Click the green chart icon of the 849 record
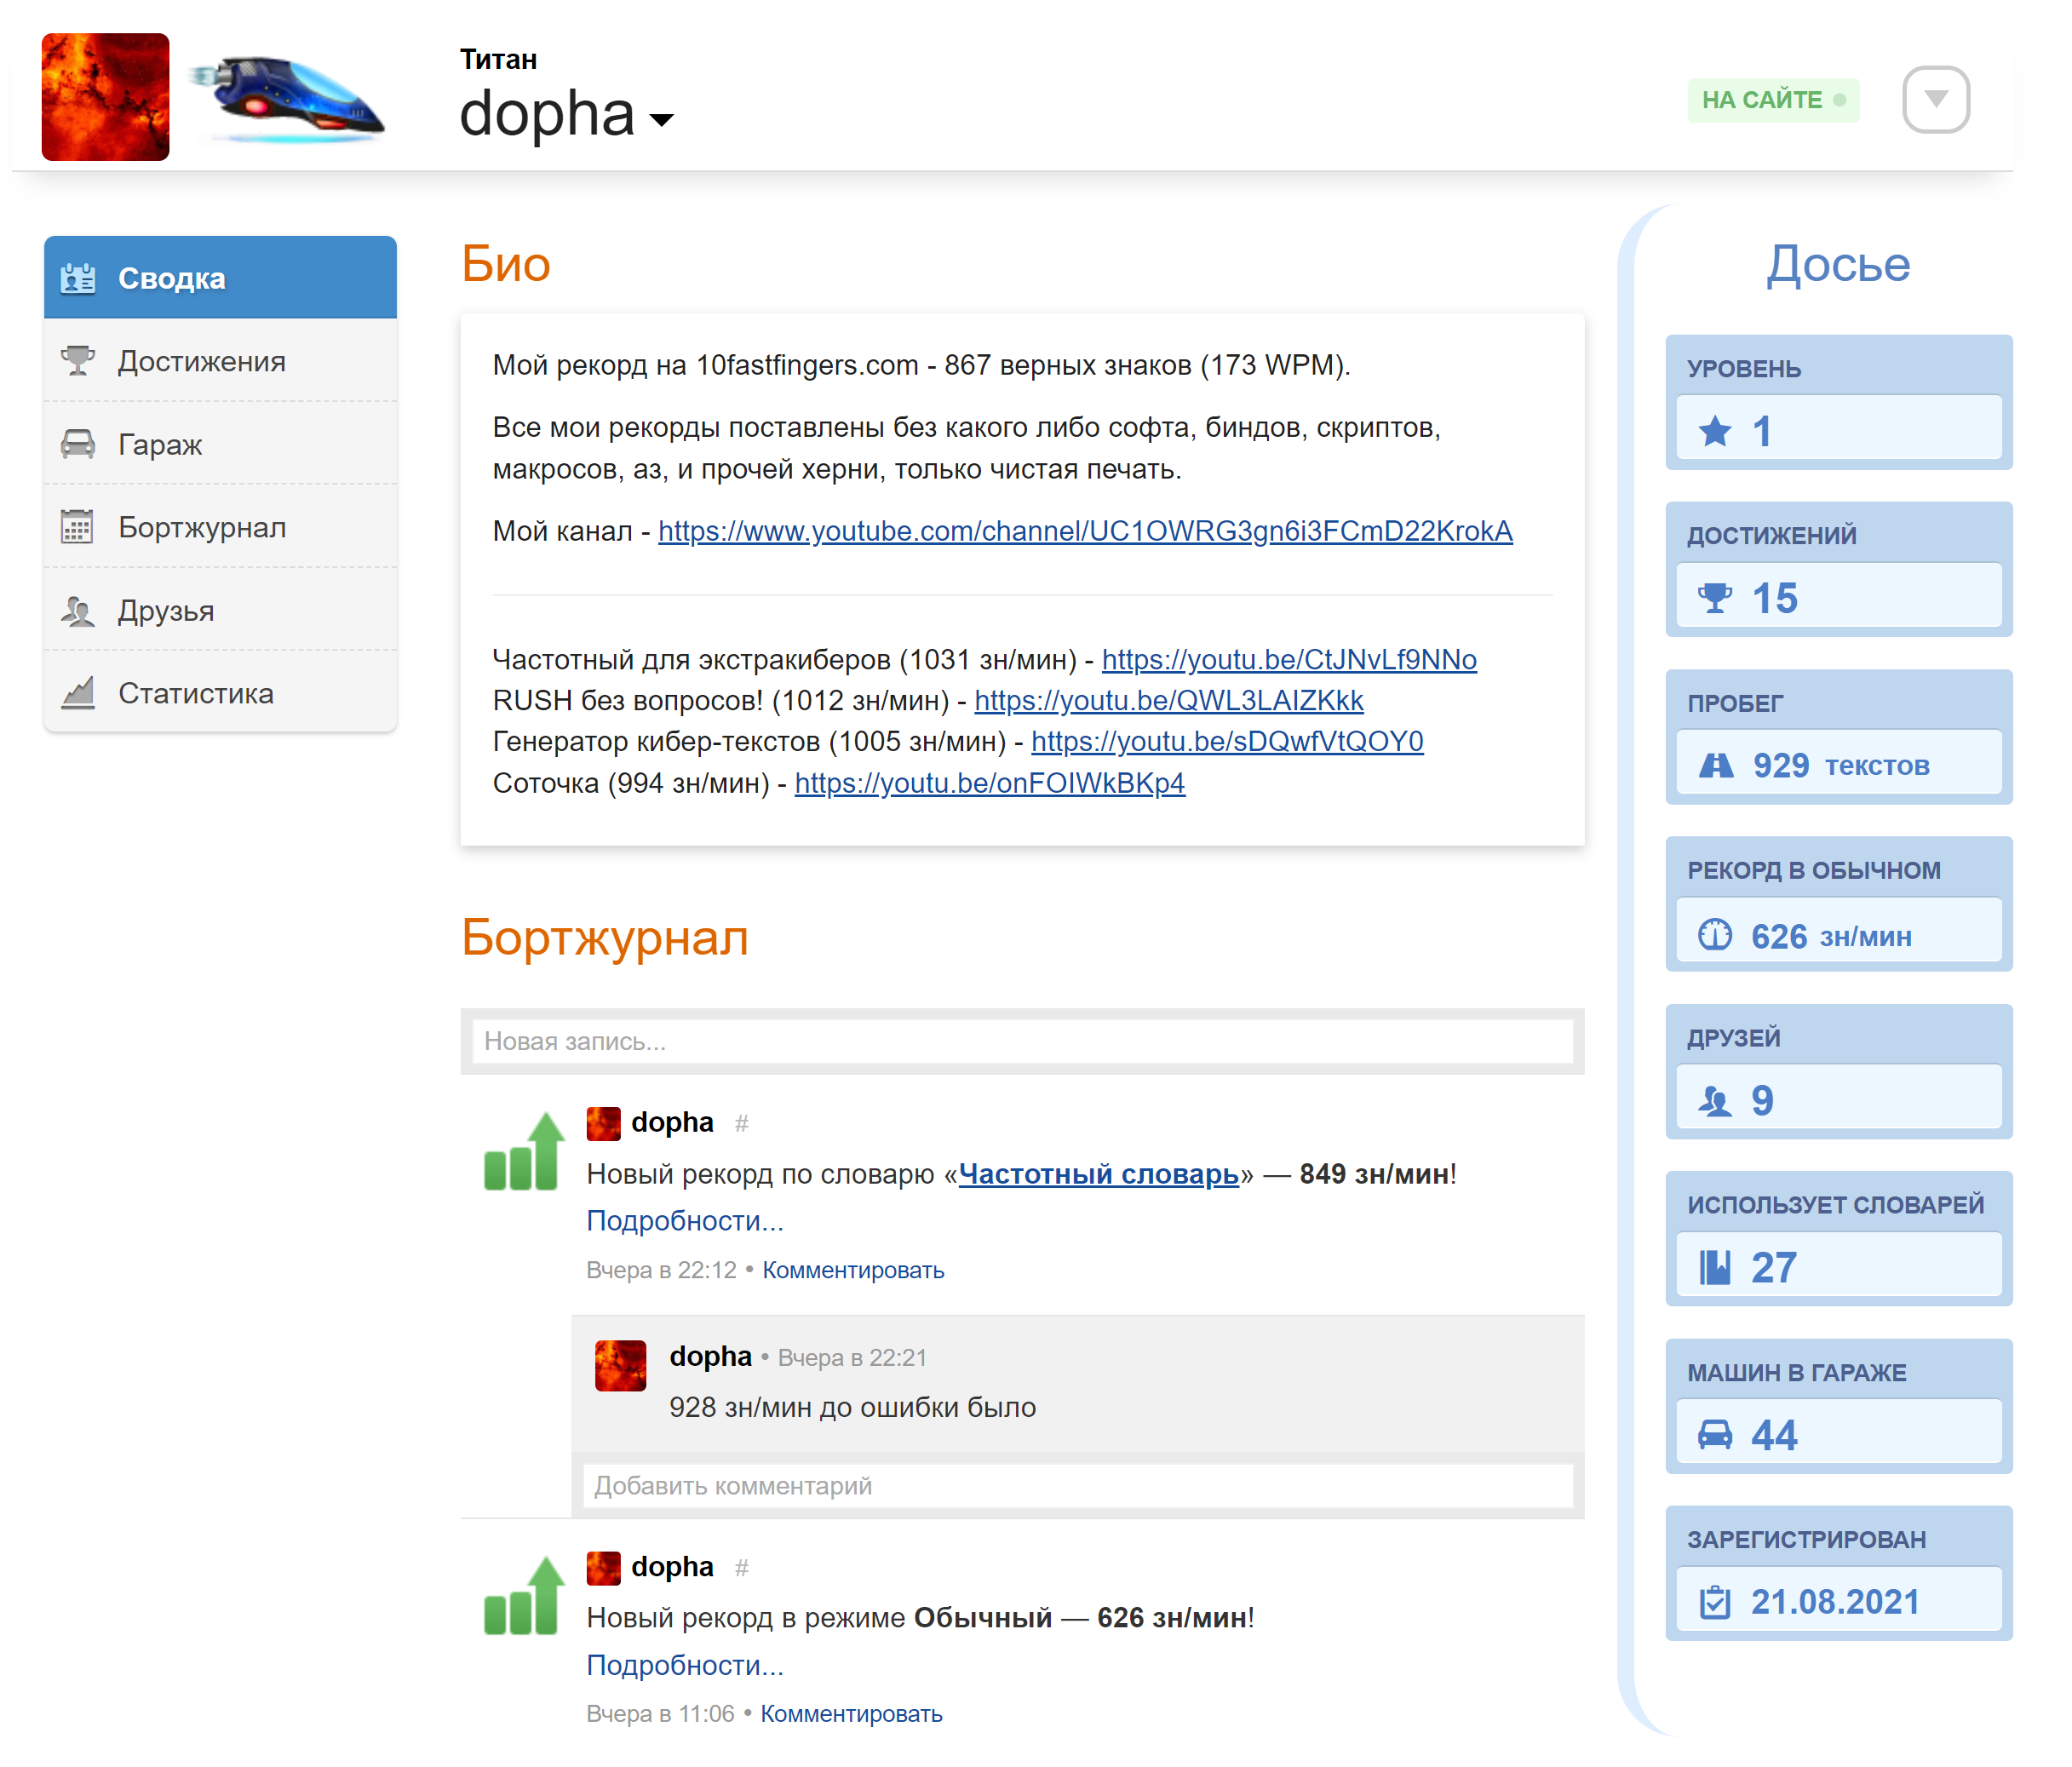Viewport: 2072px width, 1767px height. pyautogui.click(x=524, y=1150)
